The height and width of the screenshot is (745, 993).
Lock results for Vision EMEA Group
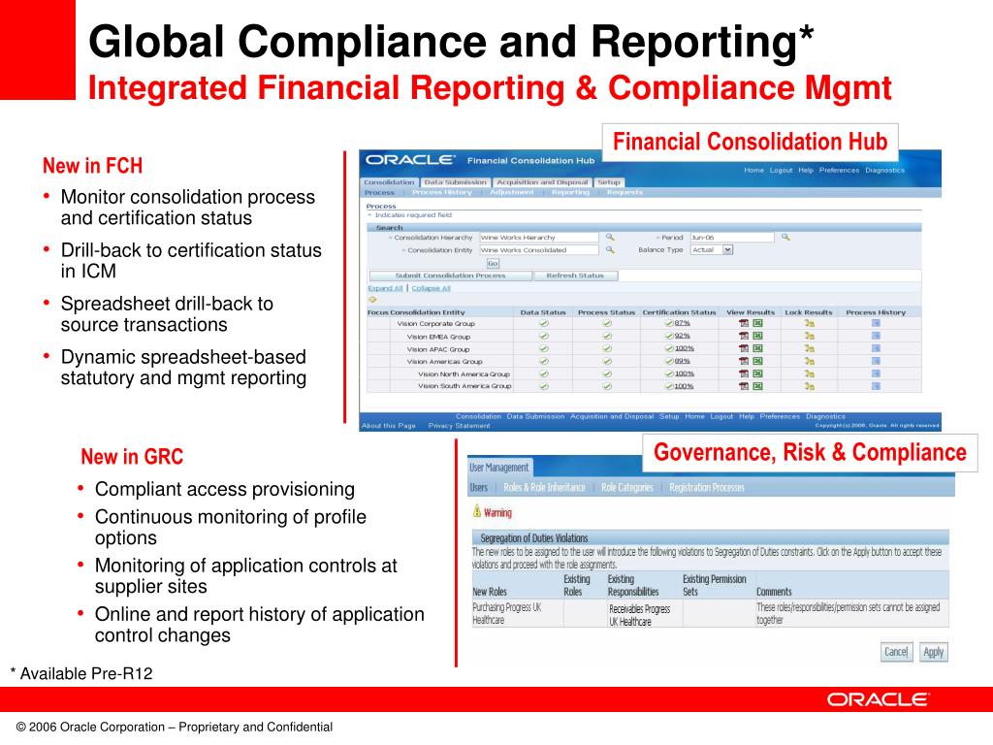tap(809, 336)
